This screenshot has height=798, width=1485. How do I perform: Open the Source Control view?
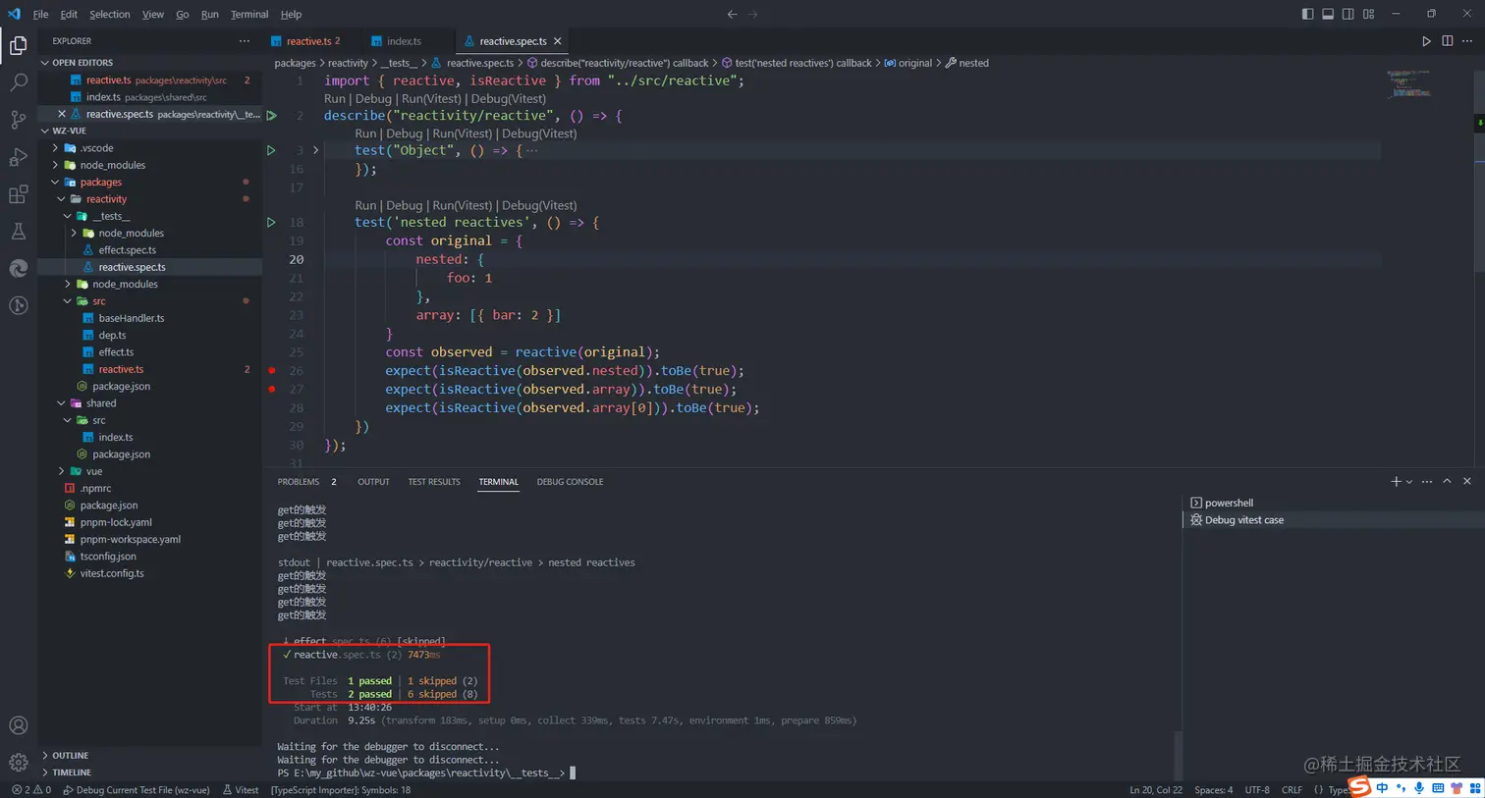(x=18, y=120)
